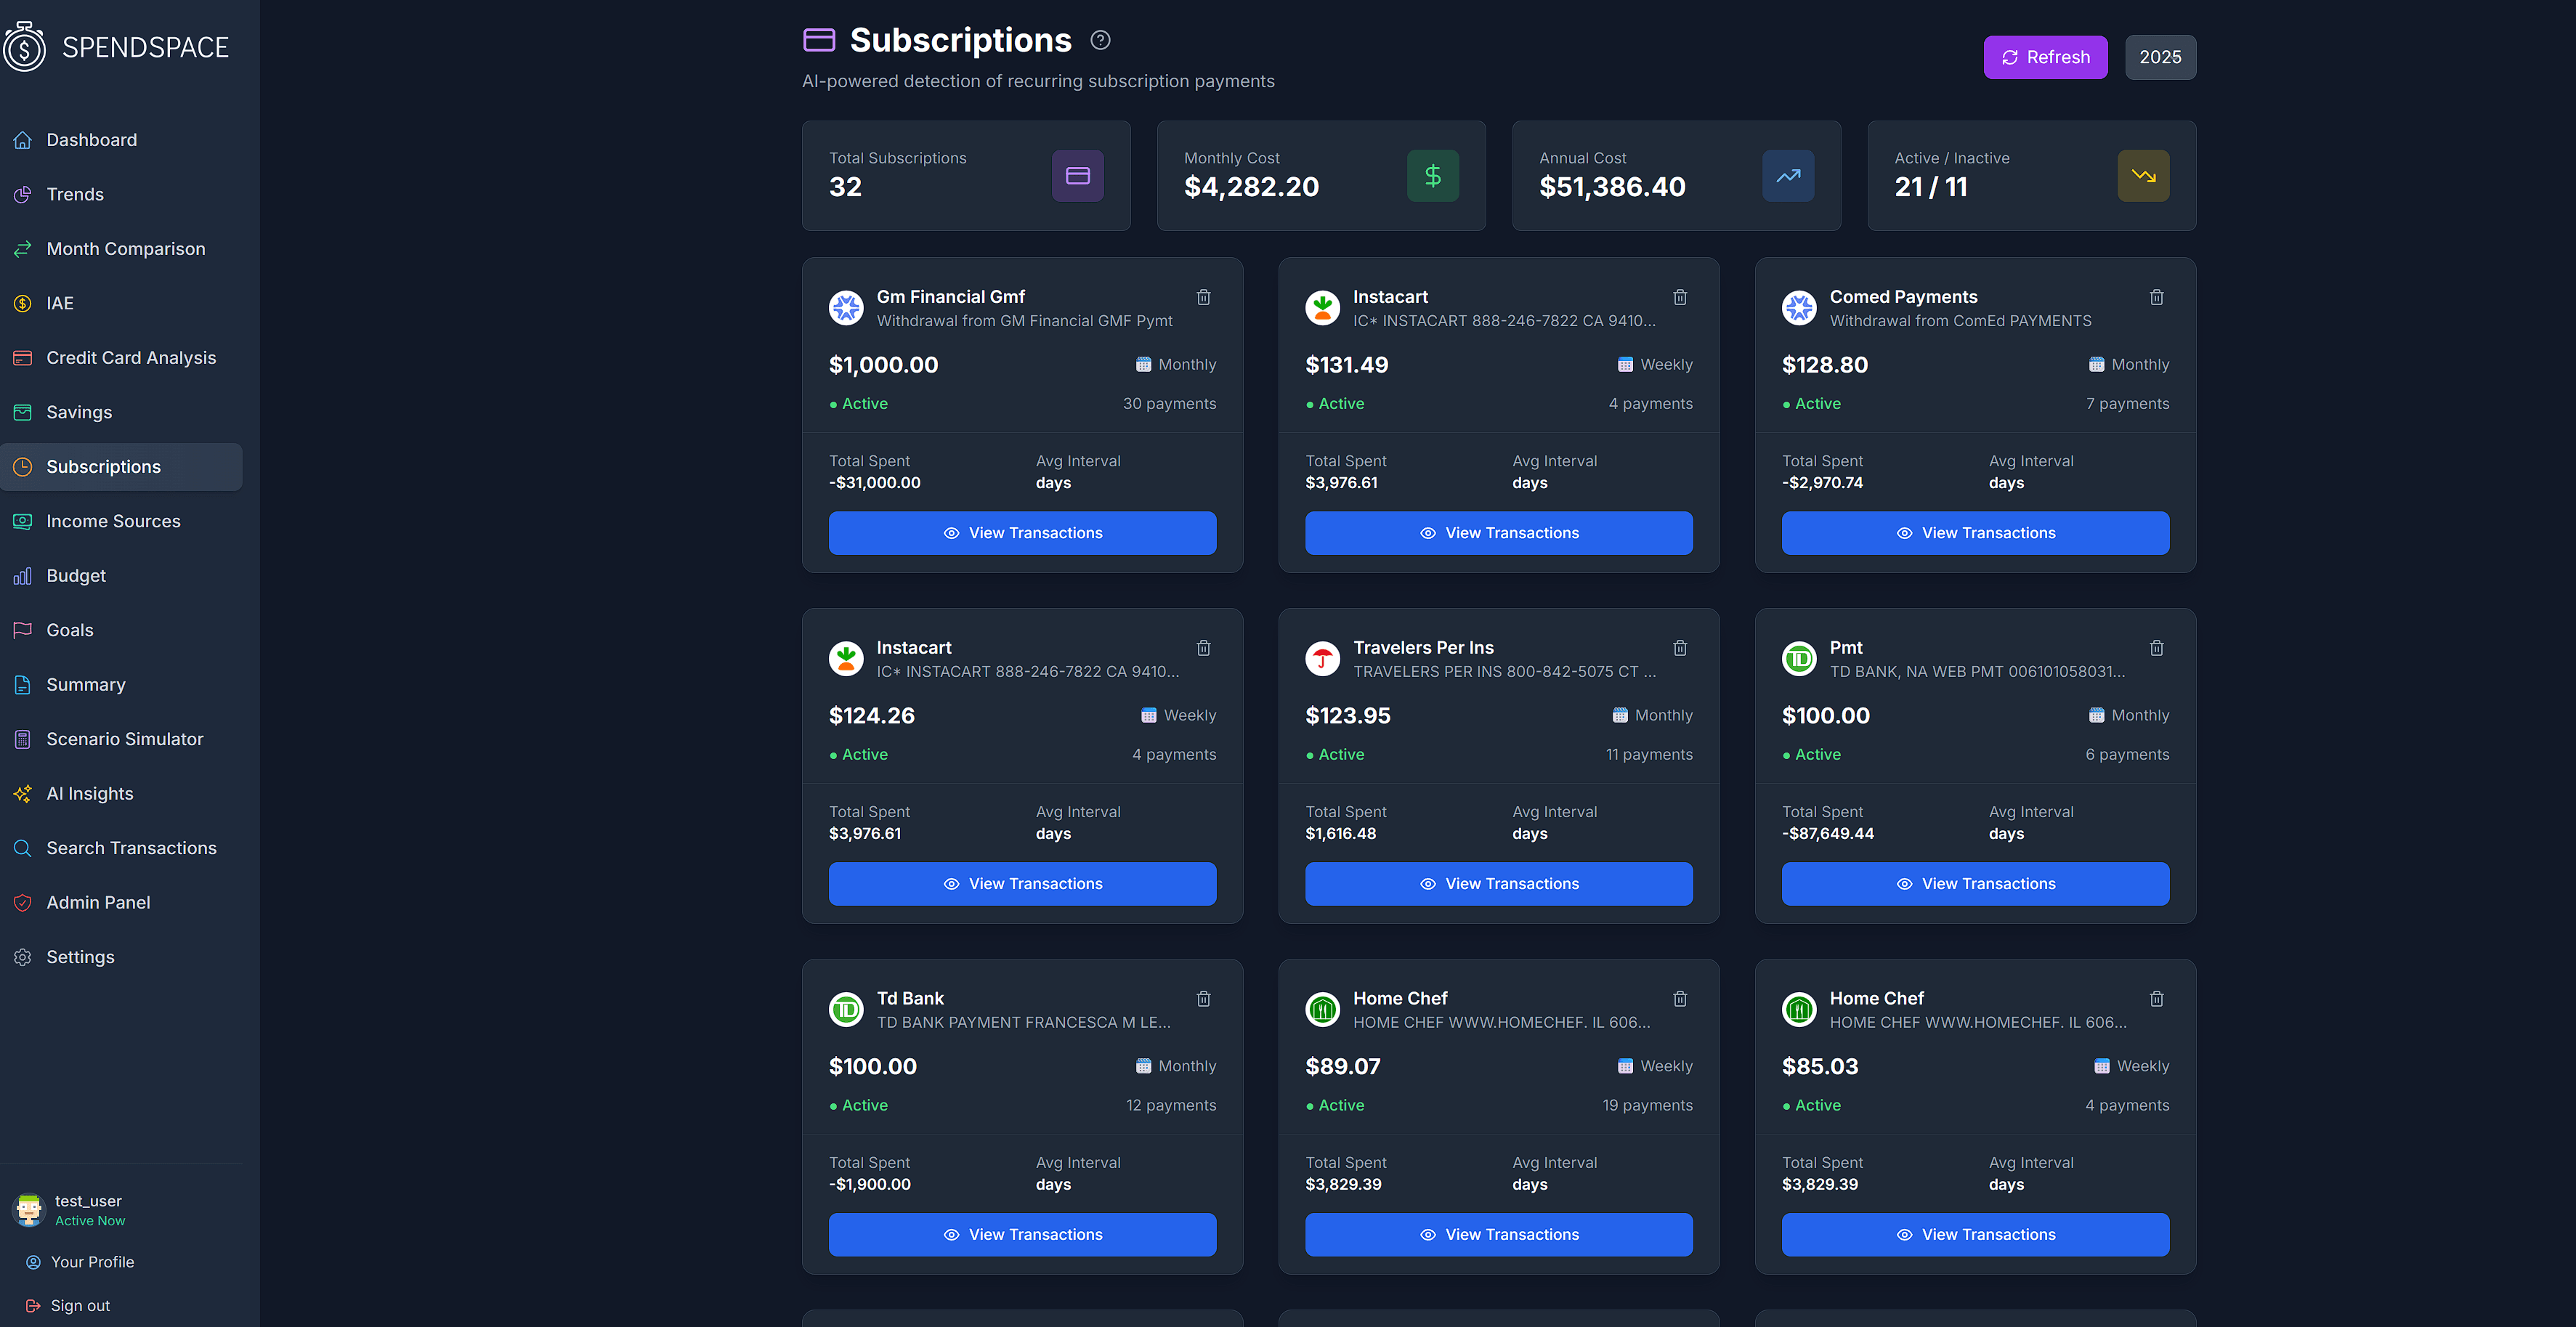View transactions for $131.49 Instacart
Screen dimensions: 2576x1327
[1498, 533]
